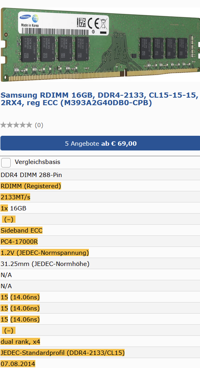Click the 31.25mm (JEDEC-Normhöhe) row
Image resolution: width=200 pixels, height=368 pixels.
point(100,264)
